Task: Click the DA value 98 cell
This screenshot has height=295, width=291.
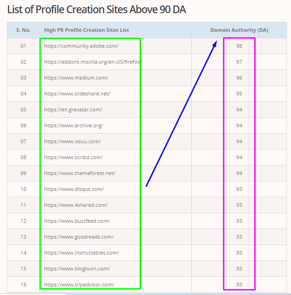Action: (239, 46)
